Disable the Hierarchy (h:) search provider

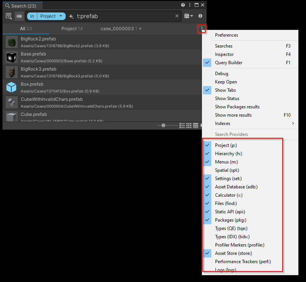pos(230,154)
